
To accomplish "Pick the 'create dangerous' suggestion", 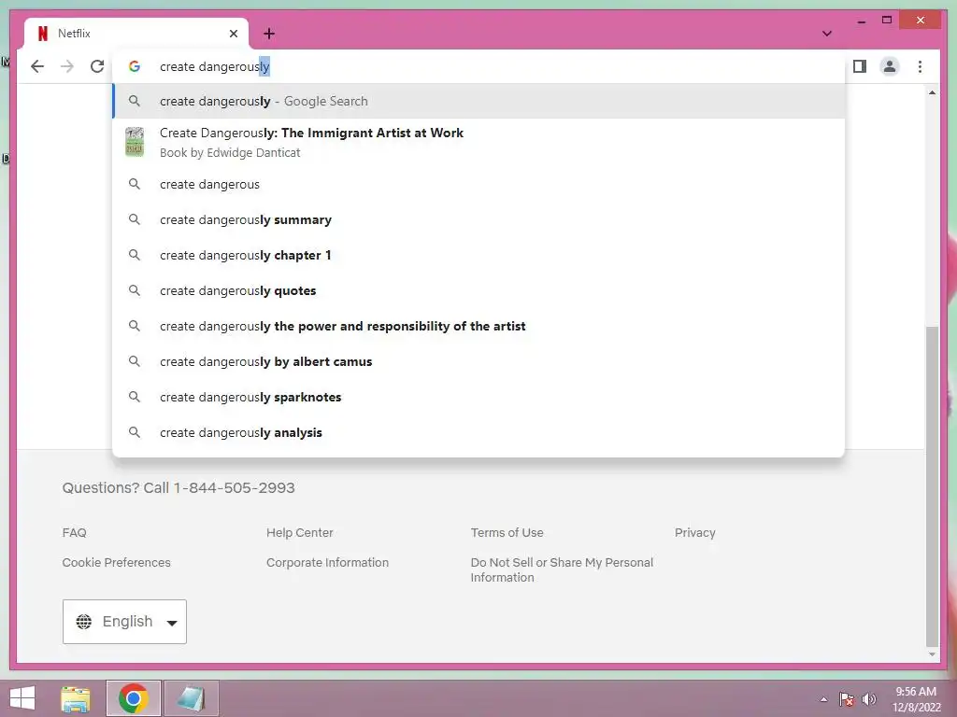I will click(x=479, y=184).
